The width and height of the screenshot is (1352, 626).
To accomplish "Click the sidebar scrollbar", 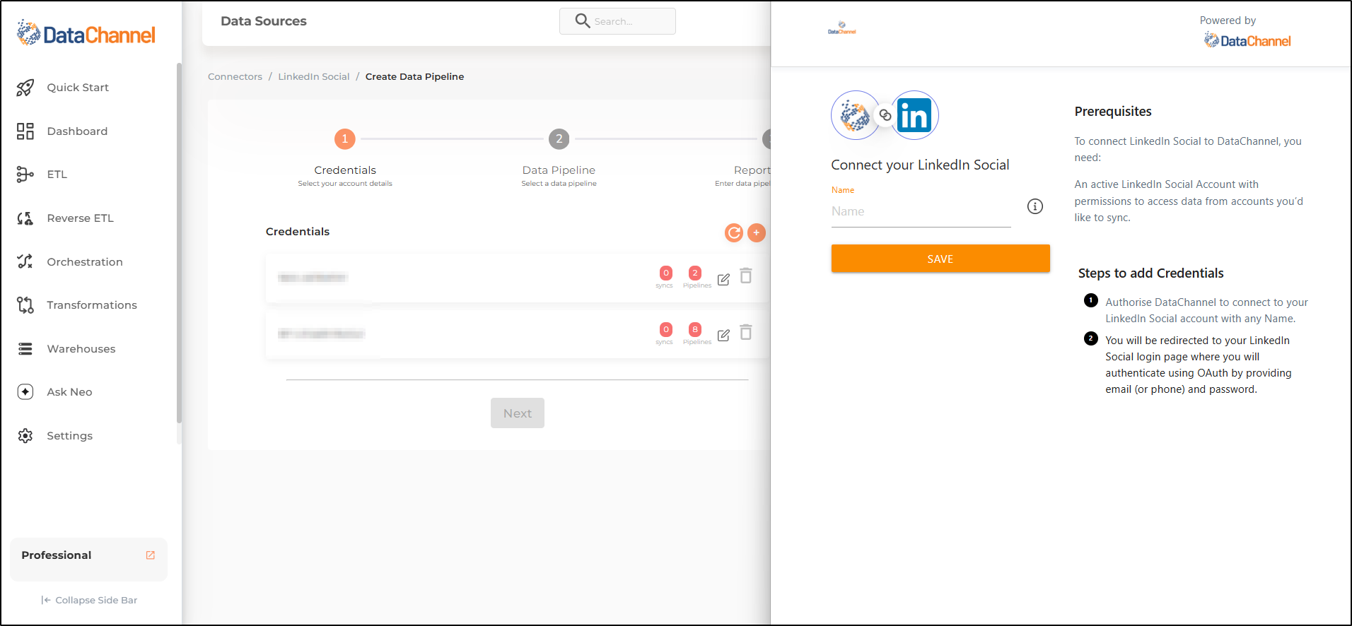I will point(179,242).
